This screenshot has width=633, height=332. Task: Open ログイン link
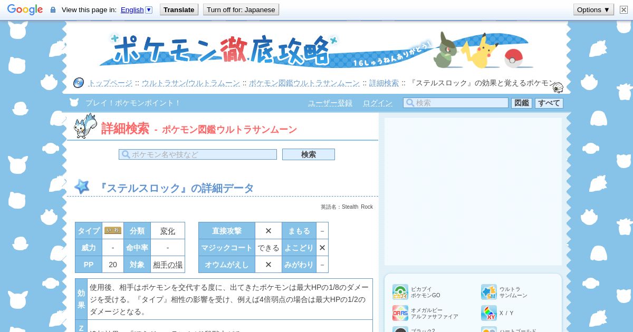click(x=378, y=103)
